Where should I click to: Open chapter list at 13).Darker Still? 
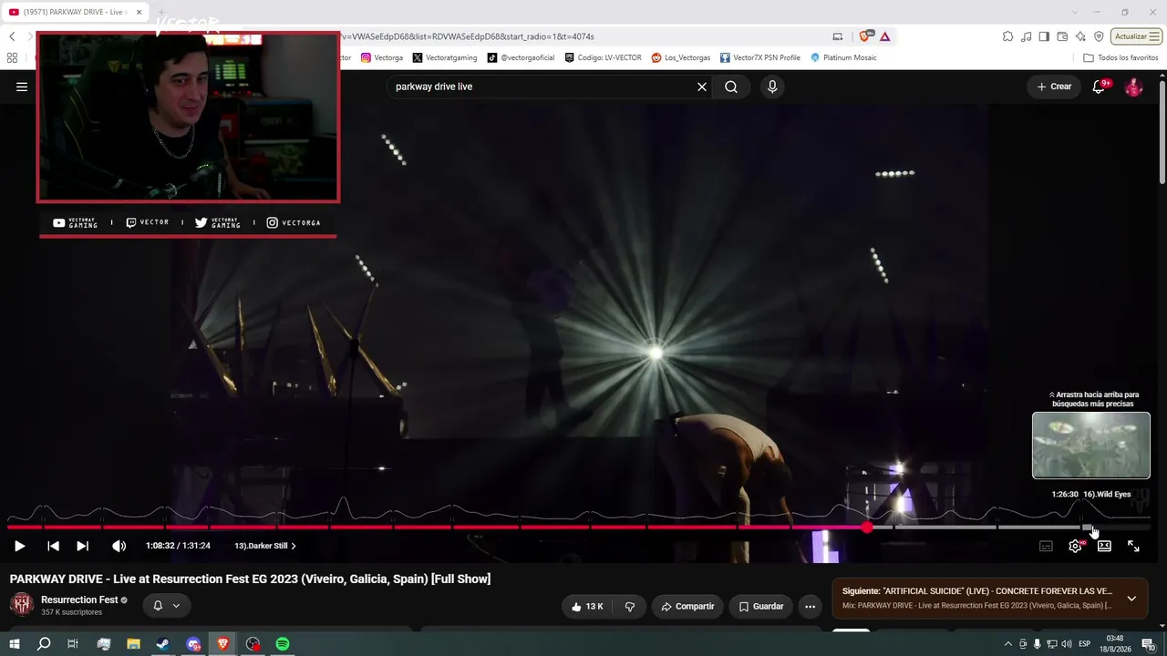coord(265,546)
